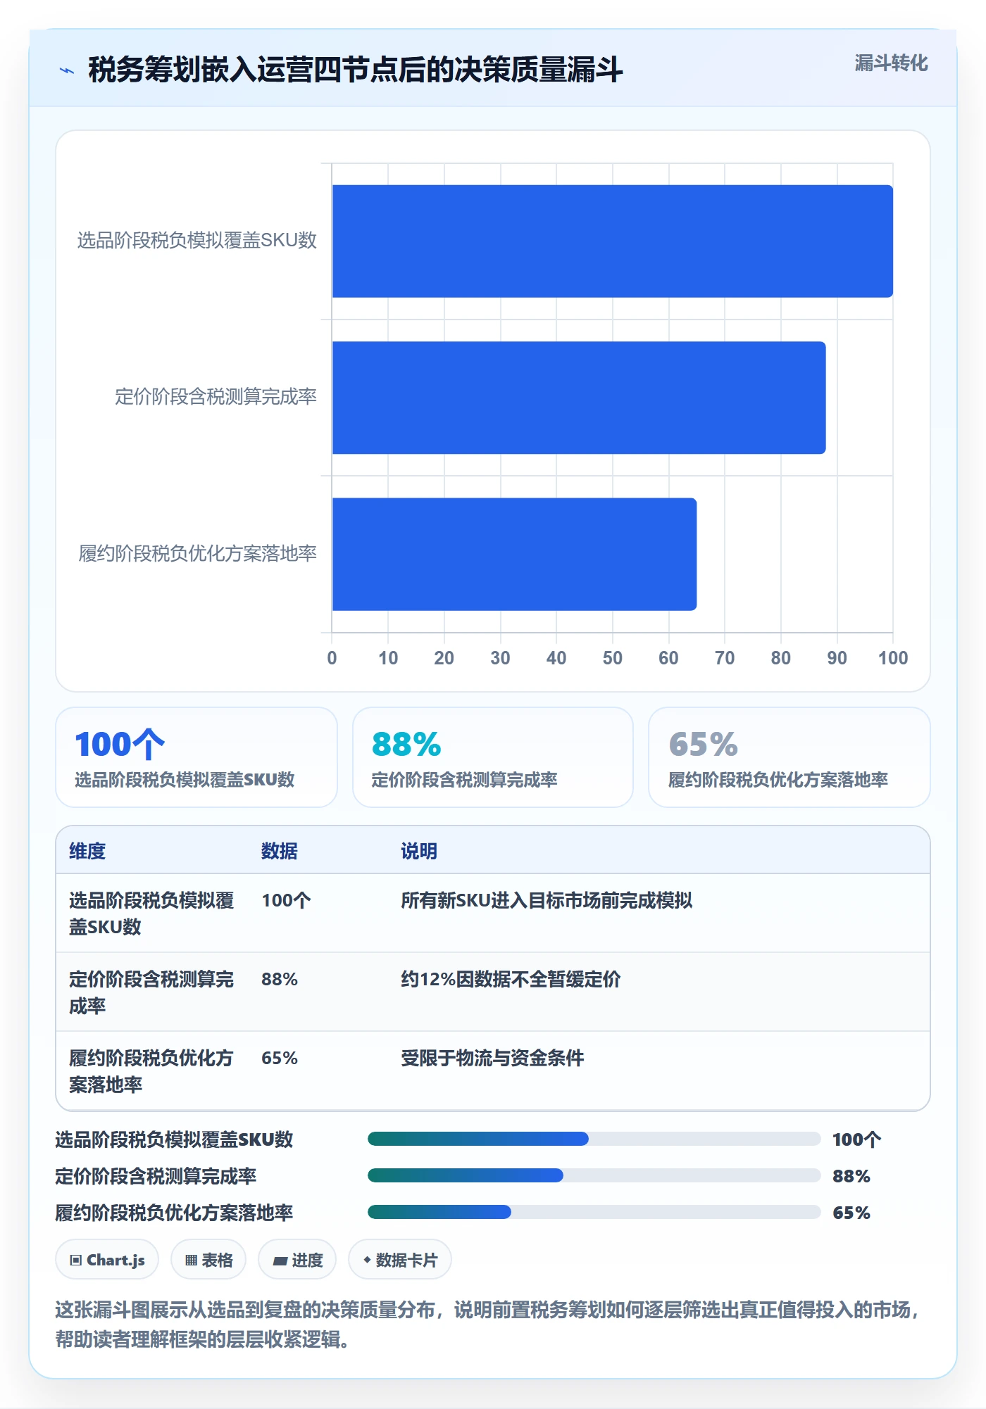Viewport: 986px width, 1409px height.
Task: Click table row name 履约阶段税负优化方案落地率
Action: click(151, 1071)
